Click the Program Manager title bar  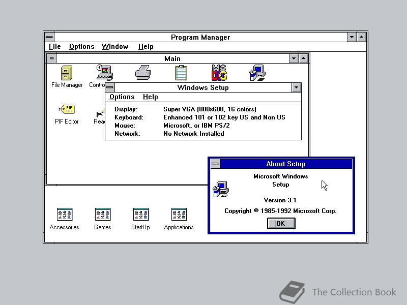coord(200,37)
